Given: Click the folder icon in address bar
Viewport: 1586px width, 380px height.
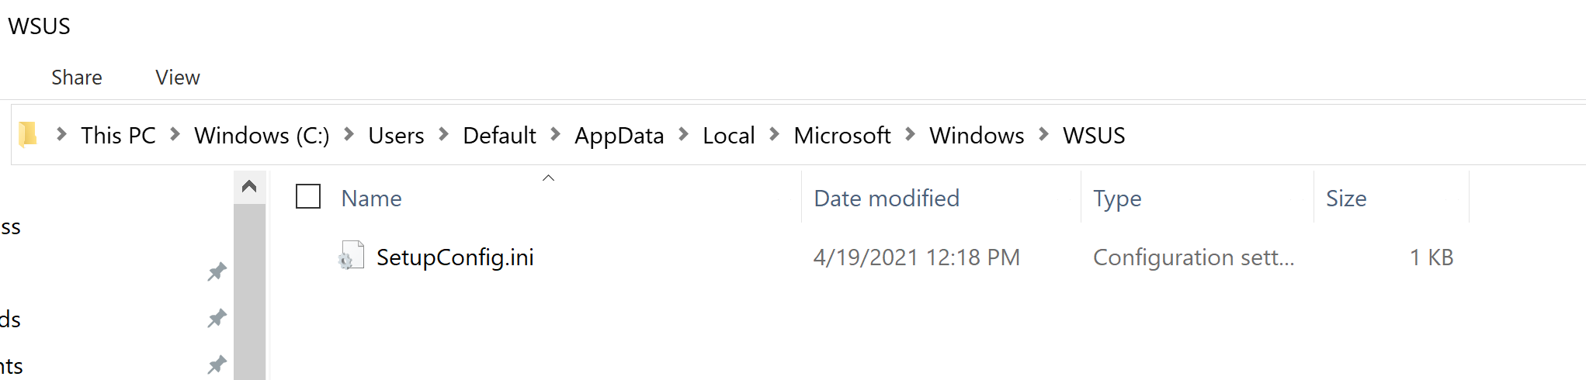Looking at the screenshot, I should tap(28, 135).
